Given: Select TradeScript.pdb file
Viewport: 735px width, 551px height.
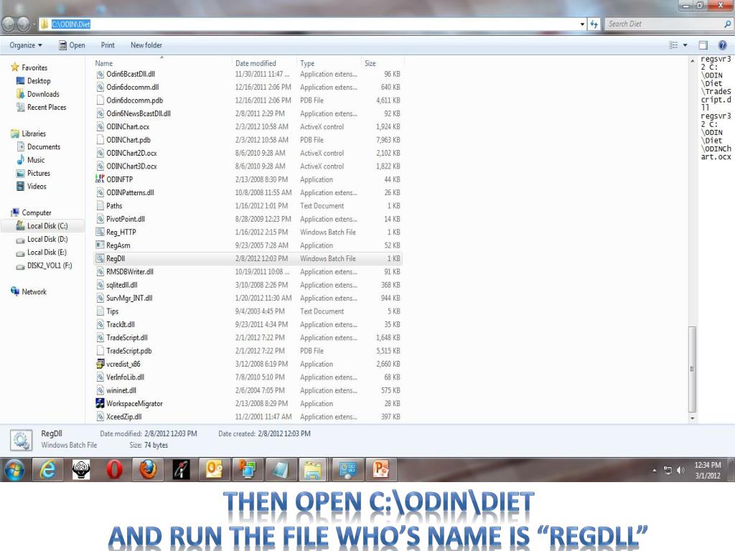Looking at the screenshot, I should point(248,350).
